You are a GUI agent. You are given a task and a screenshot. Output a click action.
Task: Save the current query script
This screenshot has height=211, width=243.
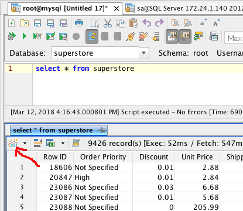[x=37, y=23]
